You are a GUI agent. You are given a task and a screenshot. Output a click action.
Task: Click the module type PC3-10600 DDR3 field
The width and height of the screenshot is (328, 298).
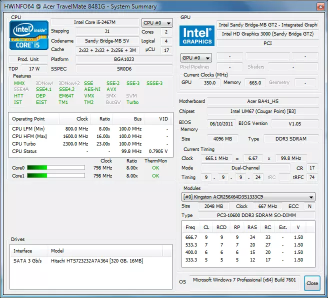(256, 215)
